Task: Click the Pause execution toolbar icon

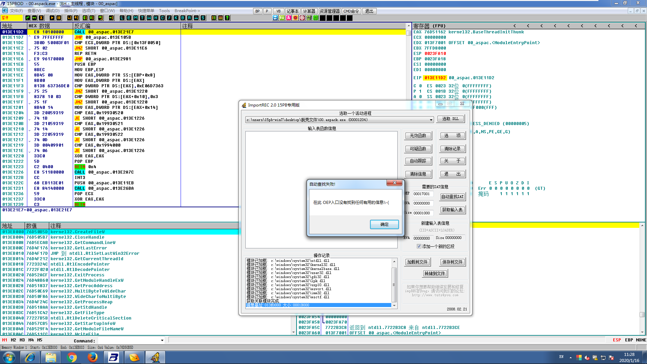Action: pos(59,18)
